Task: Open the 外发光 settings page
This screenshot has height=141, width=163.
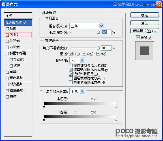Action: click(14, 41)
